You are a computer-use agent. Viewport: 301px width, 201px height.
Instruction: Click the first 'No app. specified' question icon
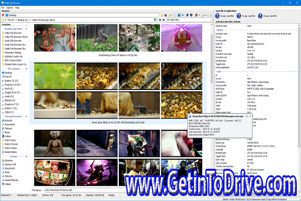pos(217,16)
